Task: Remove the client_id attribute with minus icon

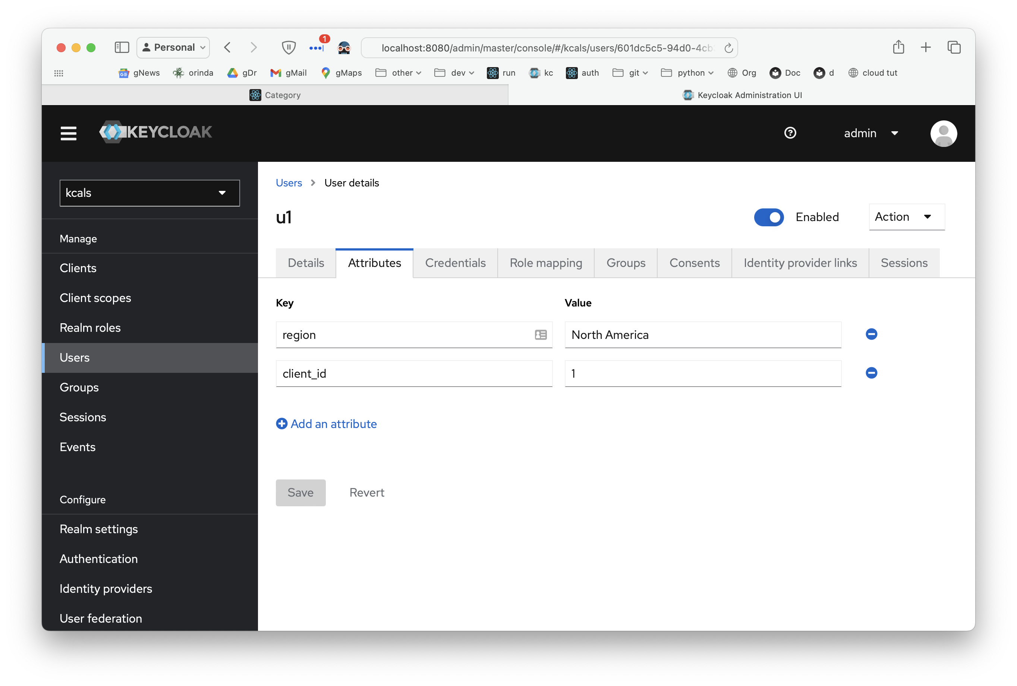Action: [871, 373]
